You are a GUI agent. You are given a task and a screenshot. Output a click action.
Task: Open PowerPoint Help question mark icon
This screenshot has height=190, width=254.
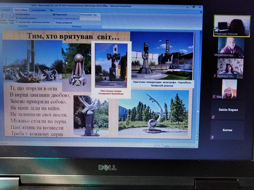point(201,12)
